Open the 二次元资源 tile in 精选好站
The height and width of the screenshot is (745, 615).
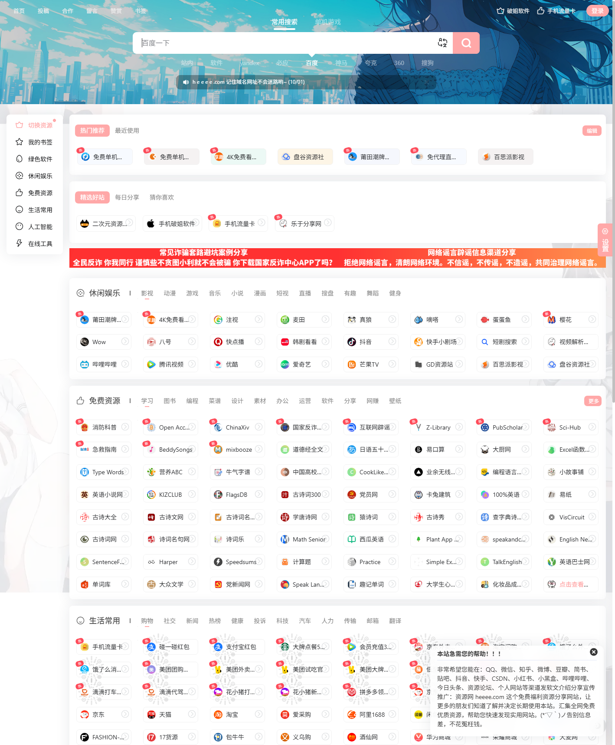106,224
